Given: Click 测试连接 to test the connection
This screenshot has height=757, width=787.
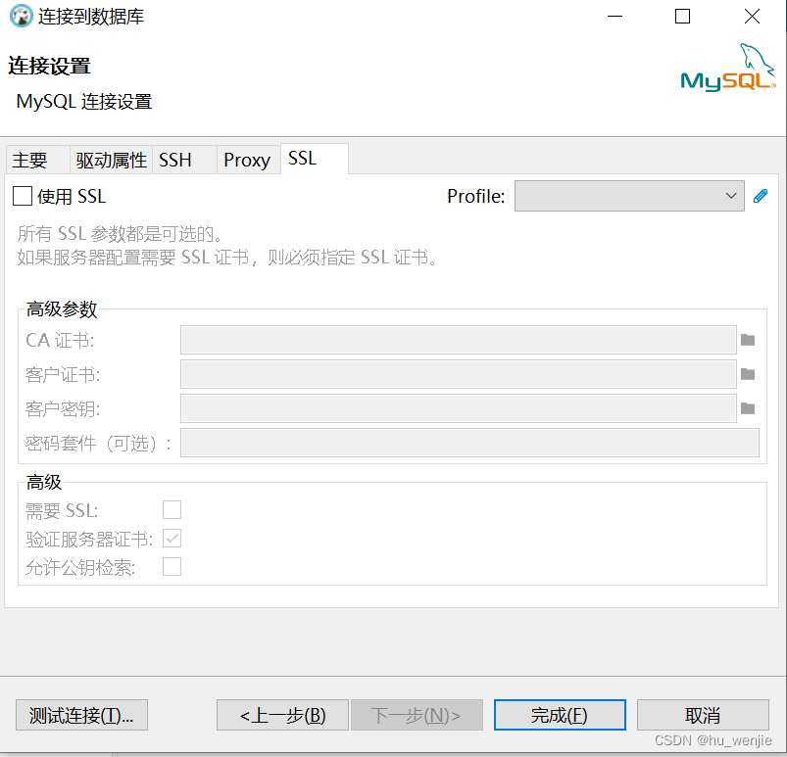Looking at the screenshot, I should click(81, 715).
